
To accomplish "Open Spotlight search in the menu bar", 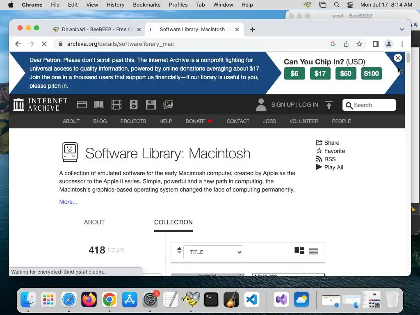I will click(x=337, y=5).
